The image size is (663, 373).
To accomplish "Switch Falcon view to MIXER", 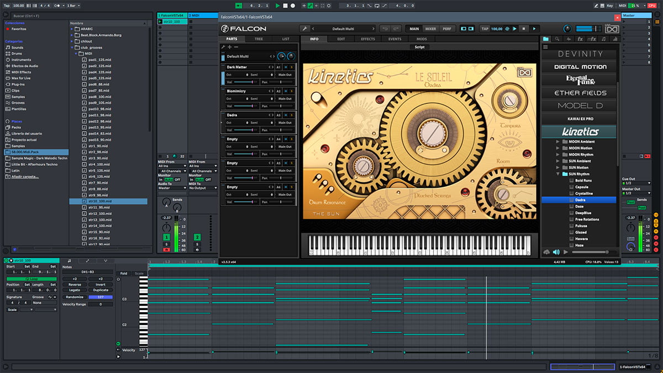I will 430,29.
